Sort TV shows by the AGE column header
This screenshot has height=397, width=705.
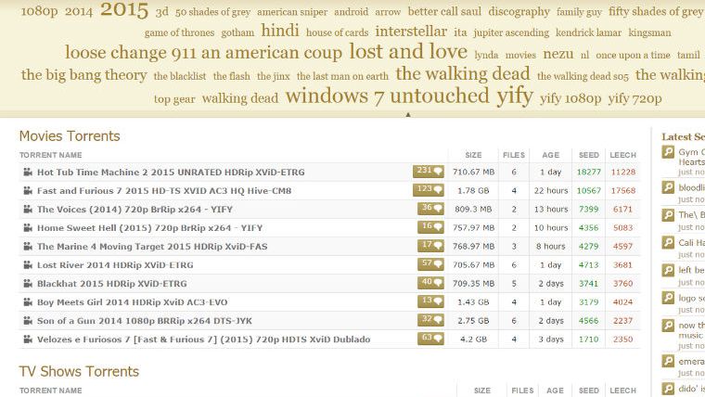click(x=555, y=391)
